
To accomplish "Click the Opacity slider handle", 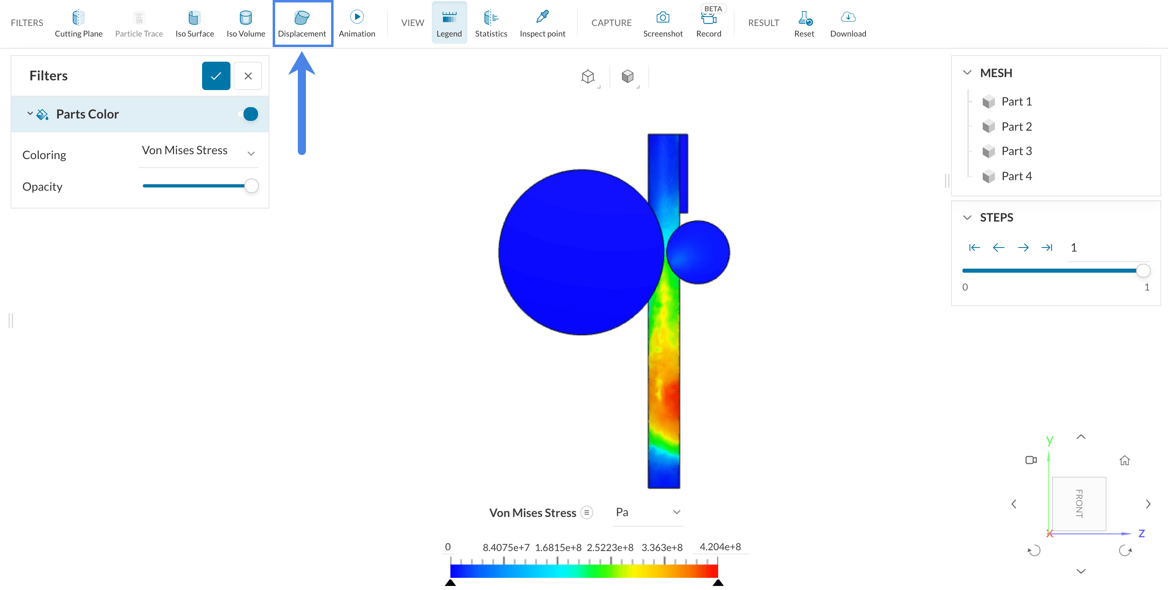I will coord(252,186).
